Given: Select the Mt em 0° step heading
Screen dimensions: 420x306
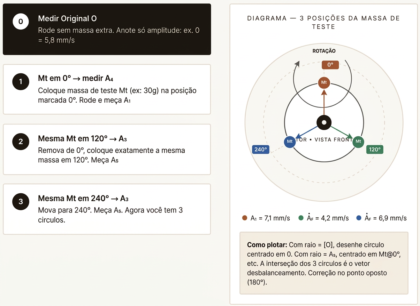Looking at the screenshot, I should (x=75, y=79).
